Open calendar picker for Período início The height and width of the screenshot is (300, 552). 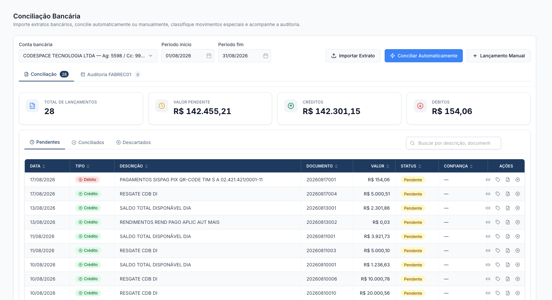[x=209, y=56]
